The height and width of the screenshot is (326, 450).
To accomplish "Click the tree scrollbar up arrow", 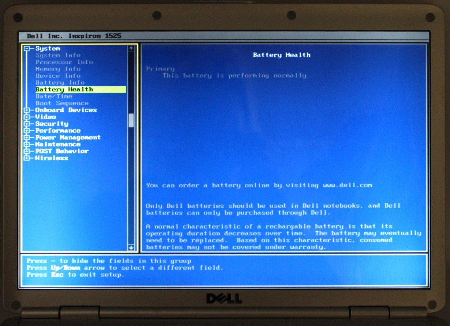I will (131, 48).
